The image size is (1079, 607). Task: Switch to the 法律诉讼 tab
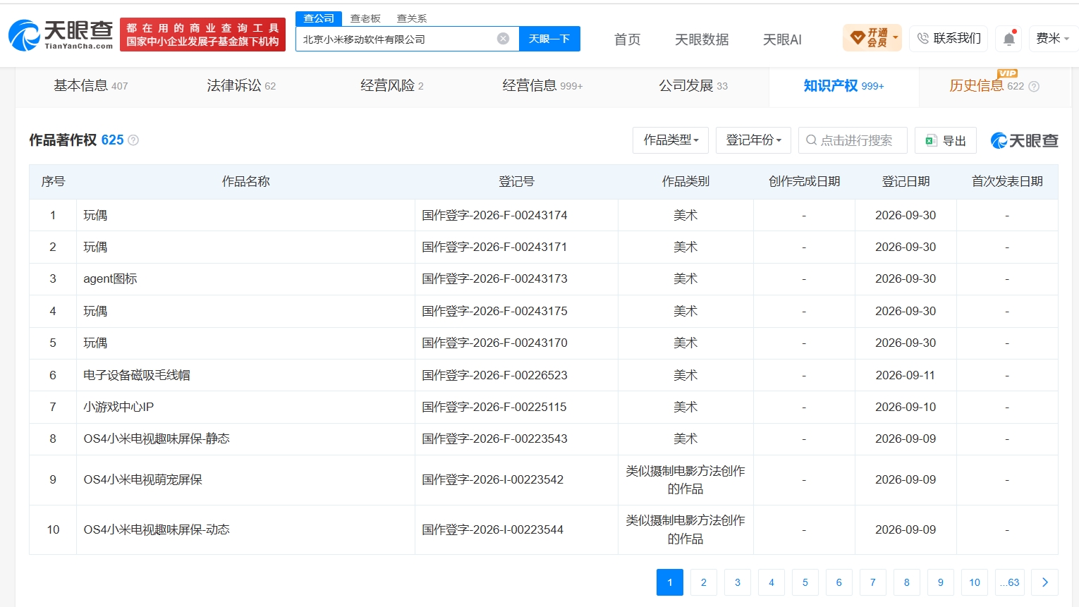point(241,86)
